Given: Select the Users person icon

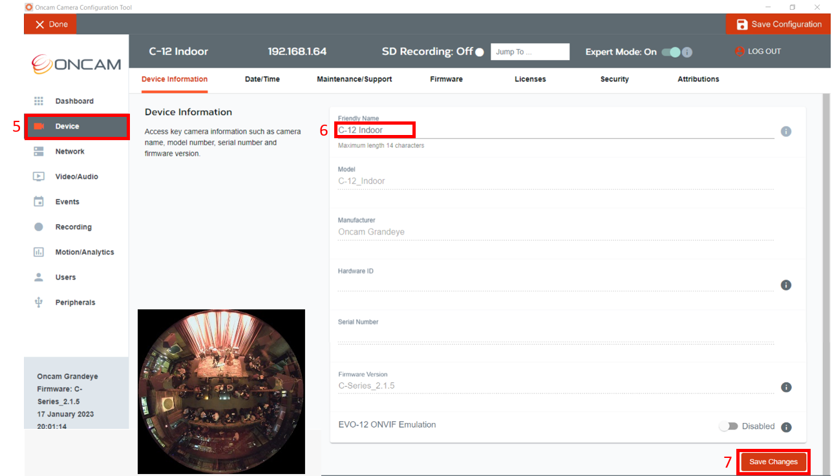Looking at the screenshot, I should 39,277.
